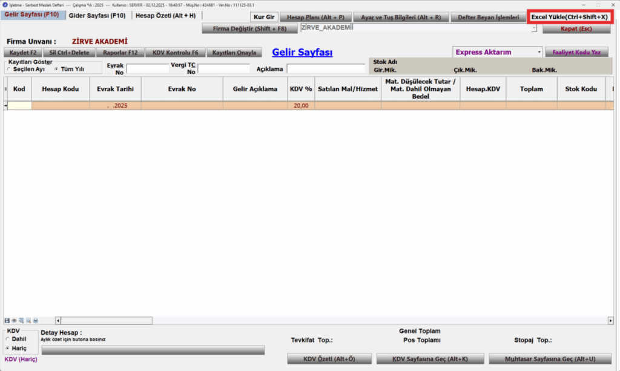
Task: Click Excel Yükle (Ctrl+Shift+X) button
Action: click(569, 17)
